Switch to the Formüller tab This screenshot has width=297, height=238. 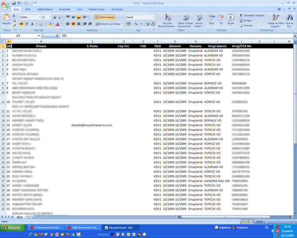[x=65, y=9]
